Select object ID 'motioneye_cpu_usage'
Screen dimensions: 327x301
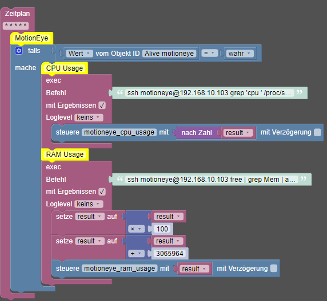click(119, 132)
